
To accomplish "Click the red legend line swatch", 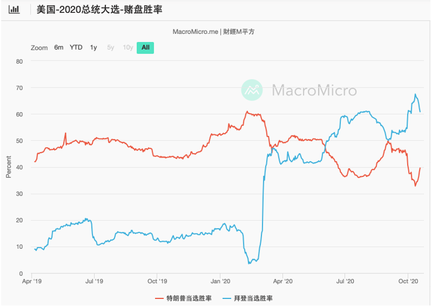I will click(160, 298).
